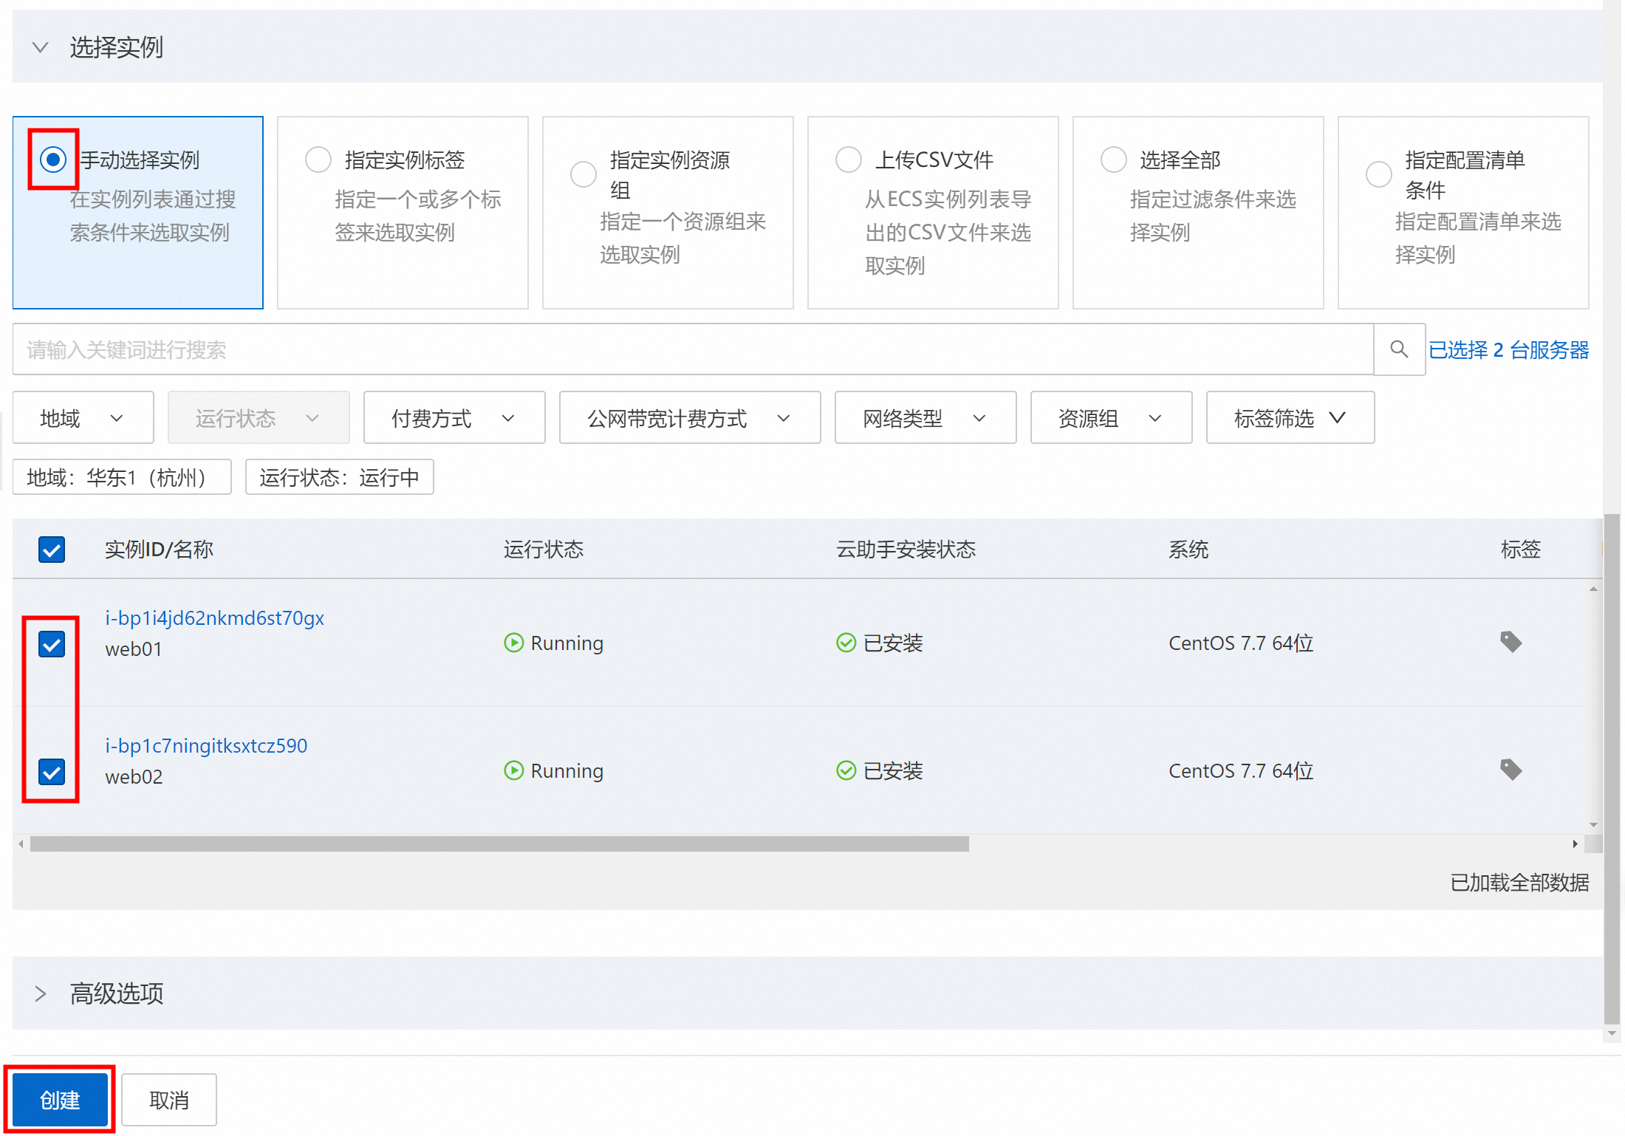Toggle the select-all header checkbox

(52, 550)
